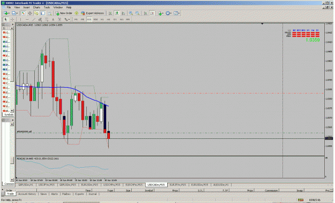Select the Symbols tab in Market Watch
The image size is (335, 203).
[x=9, y=115]
